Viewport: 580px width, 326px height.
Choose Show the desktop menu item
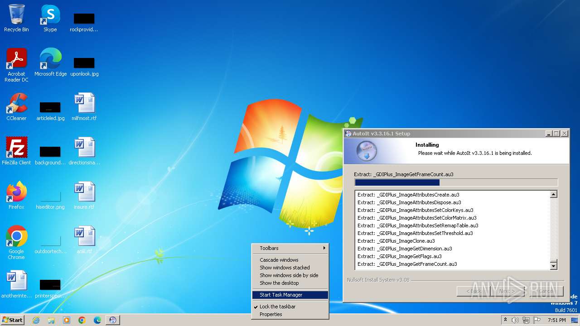[290, 283]
